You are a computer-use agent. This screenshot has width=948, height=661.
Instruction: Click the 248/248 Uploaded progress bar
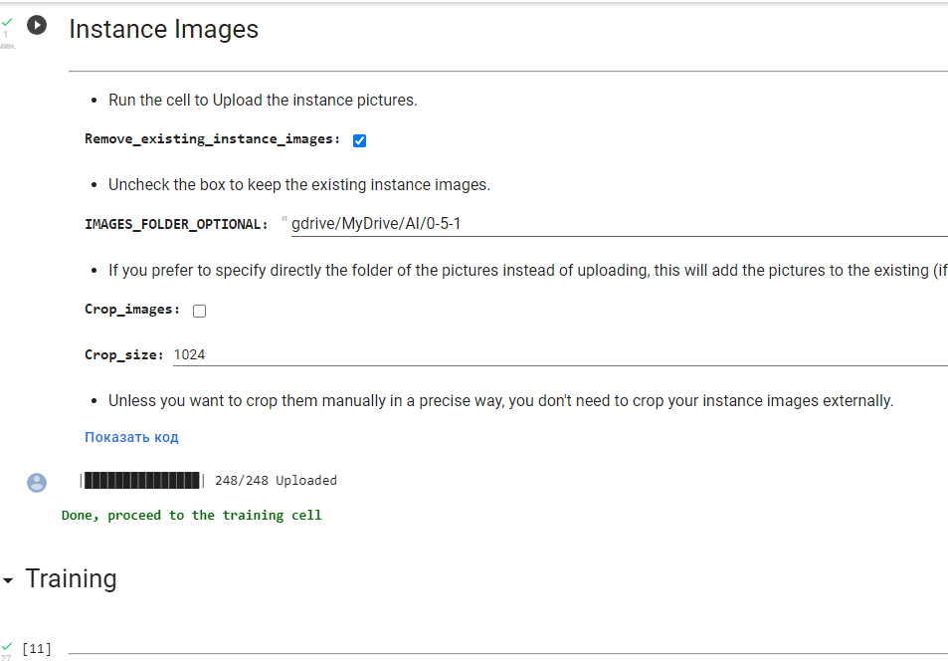click(139, 480)
